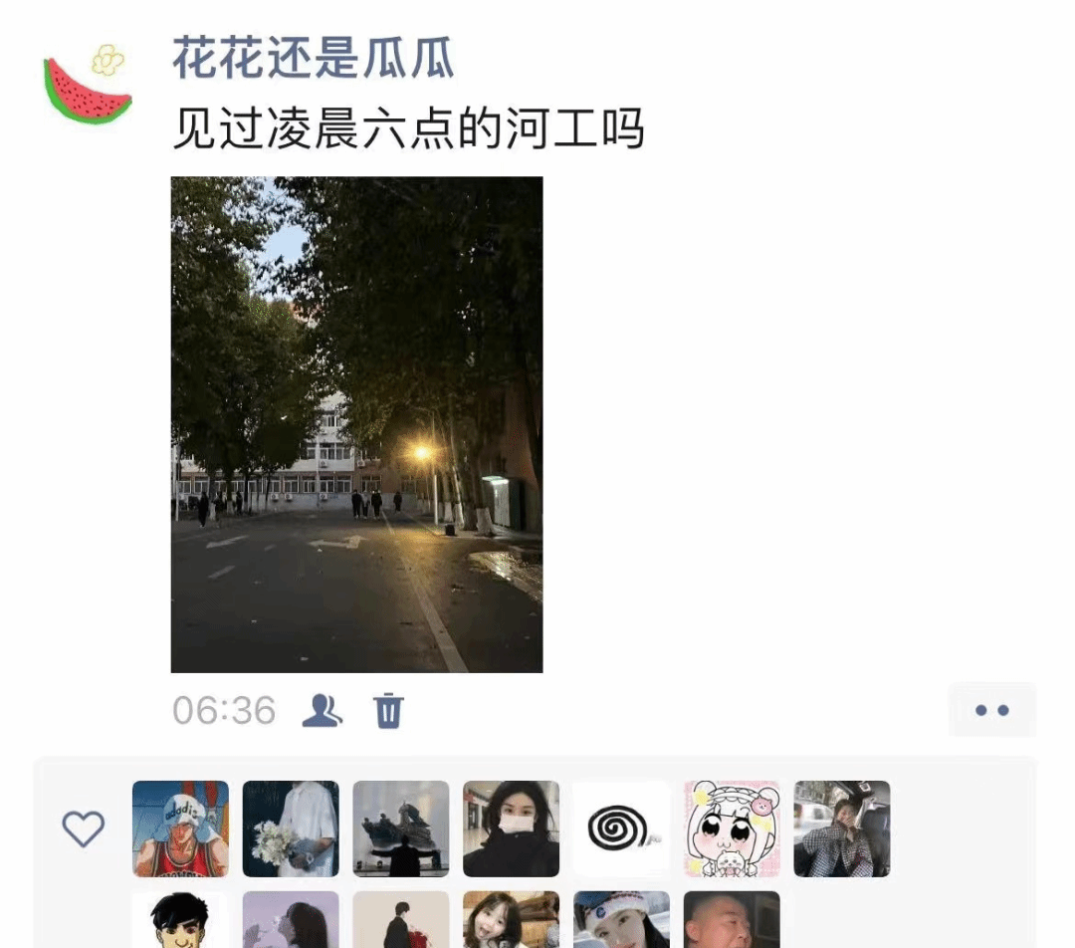Open bald man face avatar

(733, 920)
